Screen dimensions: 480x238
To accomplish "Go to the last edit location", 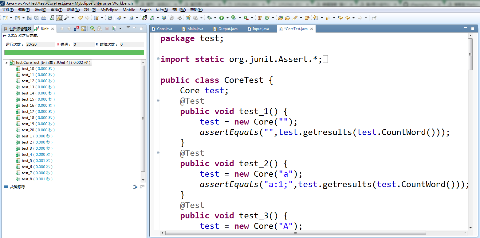I will pos(340,18).
